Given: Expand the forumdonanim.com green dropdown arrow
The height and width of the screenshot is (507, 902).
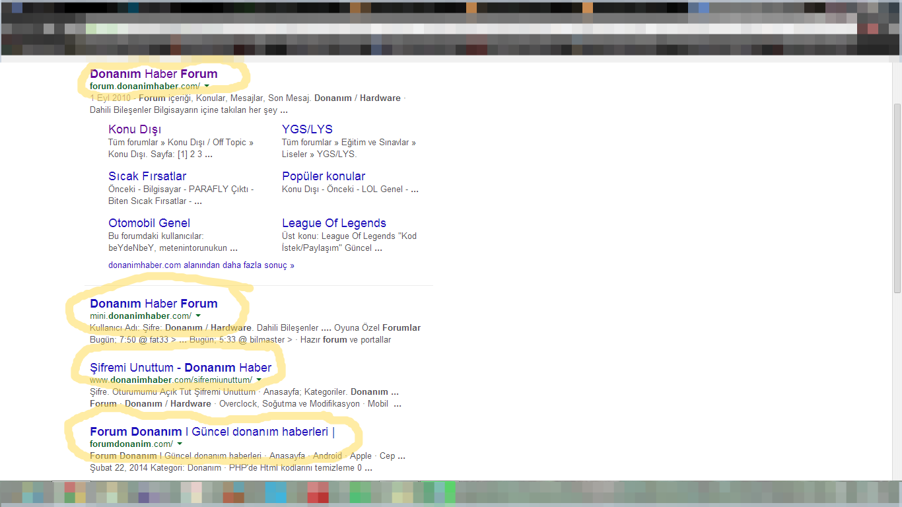Looking at the screenshot, I should (x=180, y=444).
